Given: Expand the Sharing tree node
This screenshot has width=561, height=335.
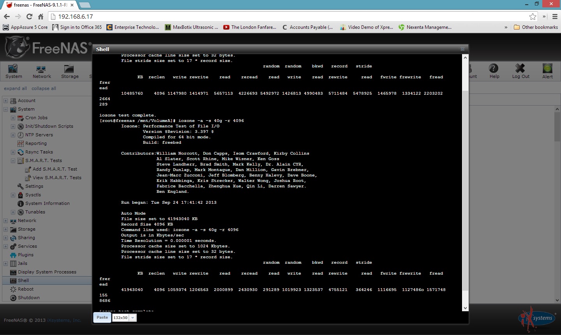Looking at the screenshot, I should click(x=6, y=238).
